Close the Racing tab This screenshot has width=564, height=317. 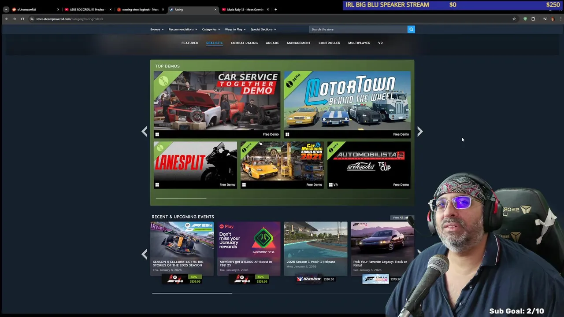pos(215,9)
